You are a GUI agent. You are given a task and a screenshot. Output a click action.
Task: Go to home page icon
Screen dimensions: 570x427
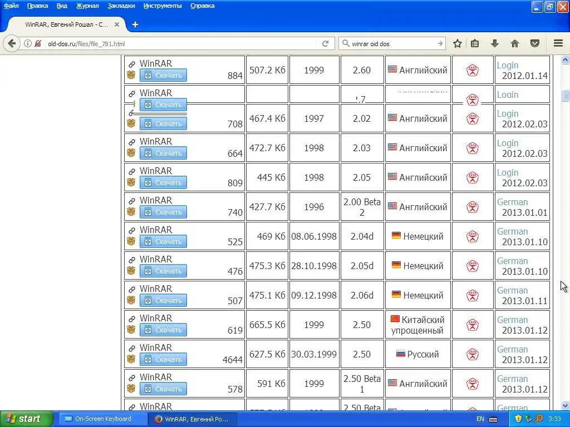(x=515, y=43)
